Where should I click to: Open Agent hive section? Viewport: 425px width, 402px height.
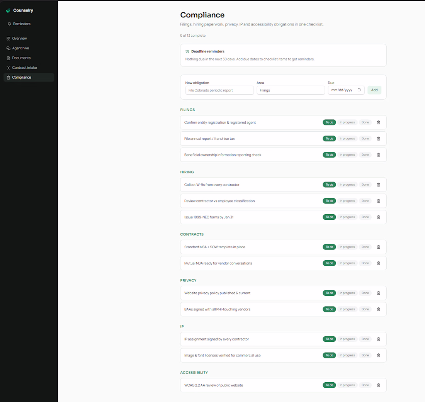click(29, 48)
